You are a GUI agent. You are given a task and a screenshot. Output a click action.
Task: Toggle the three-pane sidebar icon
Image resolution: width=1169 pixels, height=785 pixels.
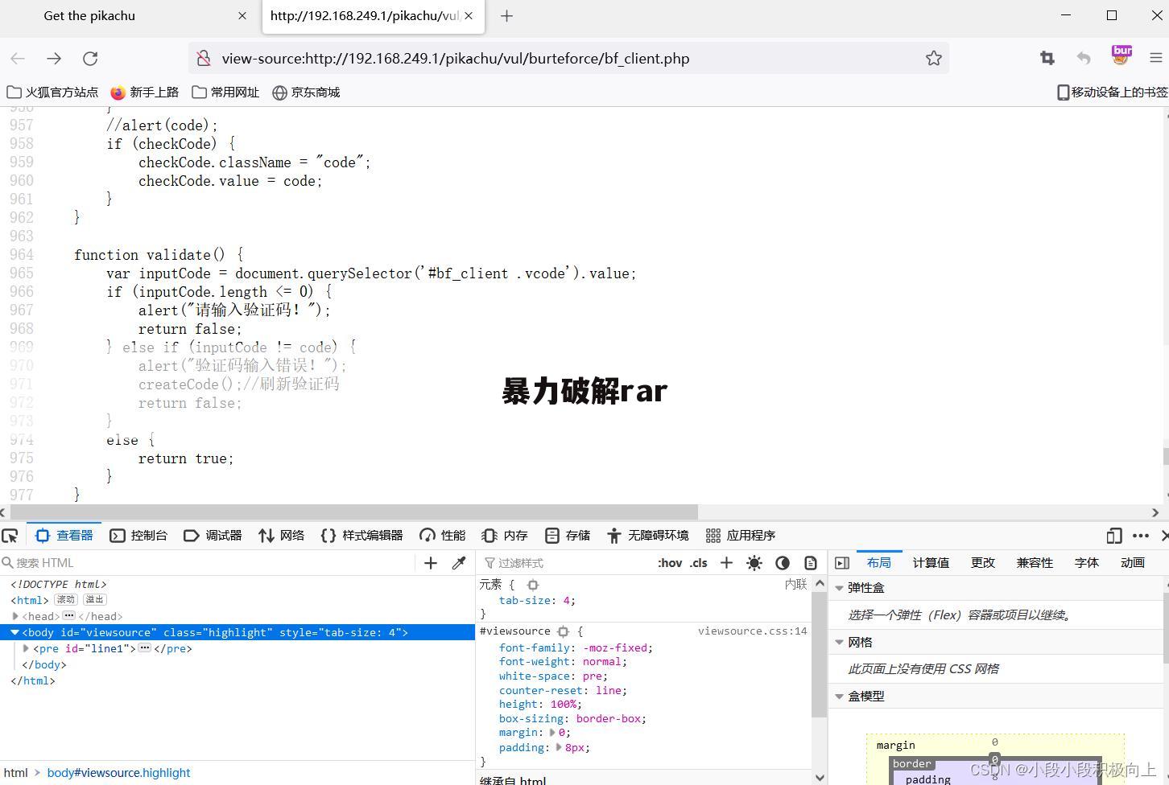[x=842, y=563]
